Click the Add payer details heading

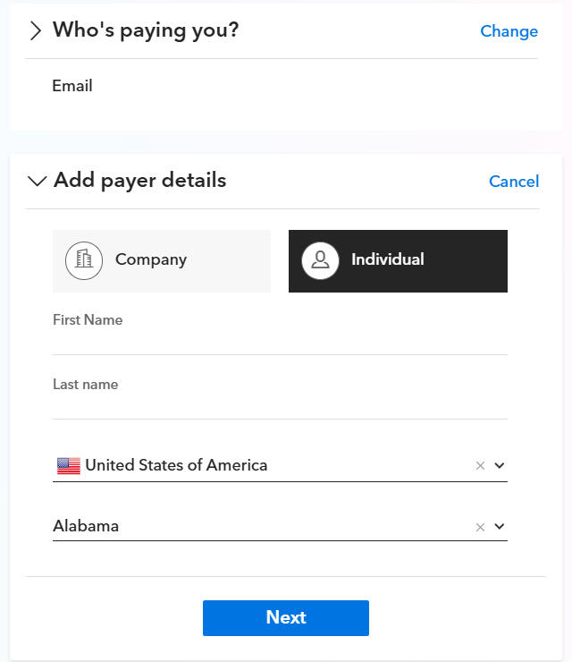tap(140, 181)
